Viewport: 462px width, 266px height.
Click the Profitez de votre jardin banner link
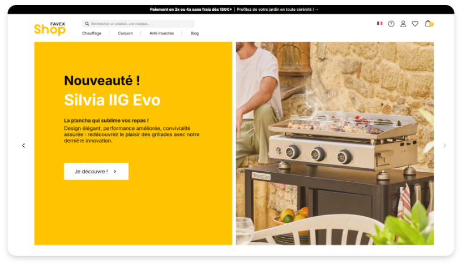277,10
